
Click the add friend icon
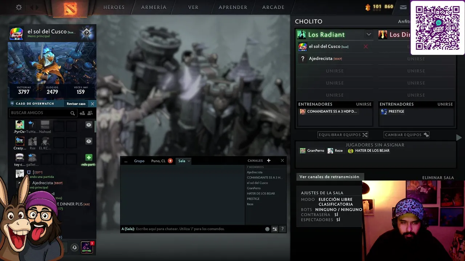click(x=82, y=113)
